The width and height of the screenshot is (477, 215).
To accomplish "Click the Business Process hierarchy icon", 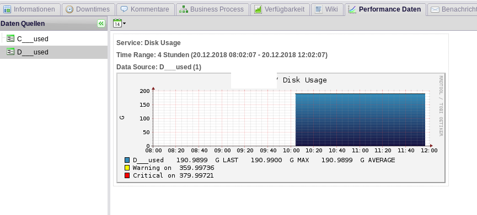I will 184,9.
